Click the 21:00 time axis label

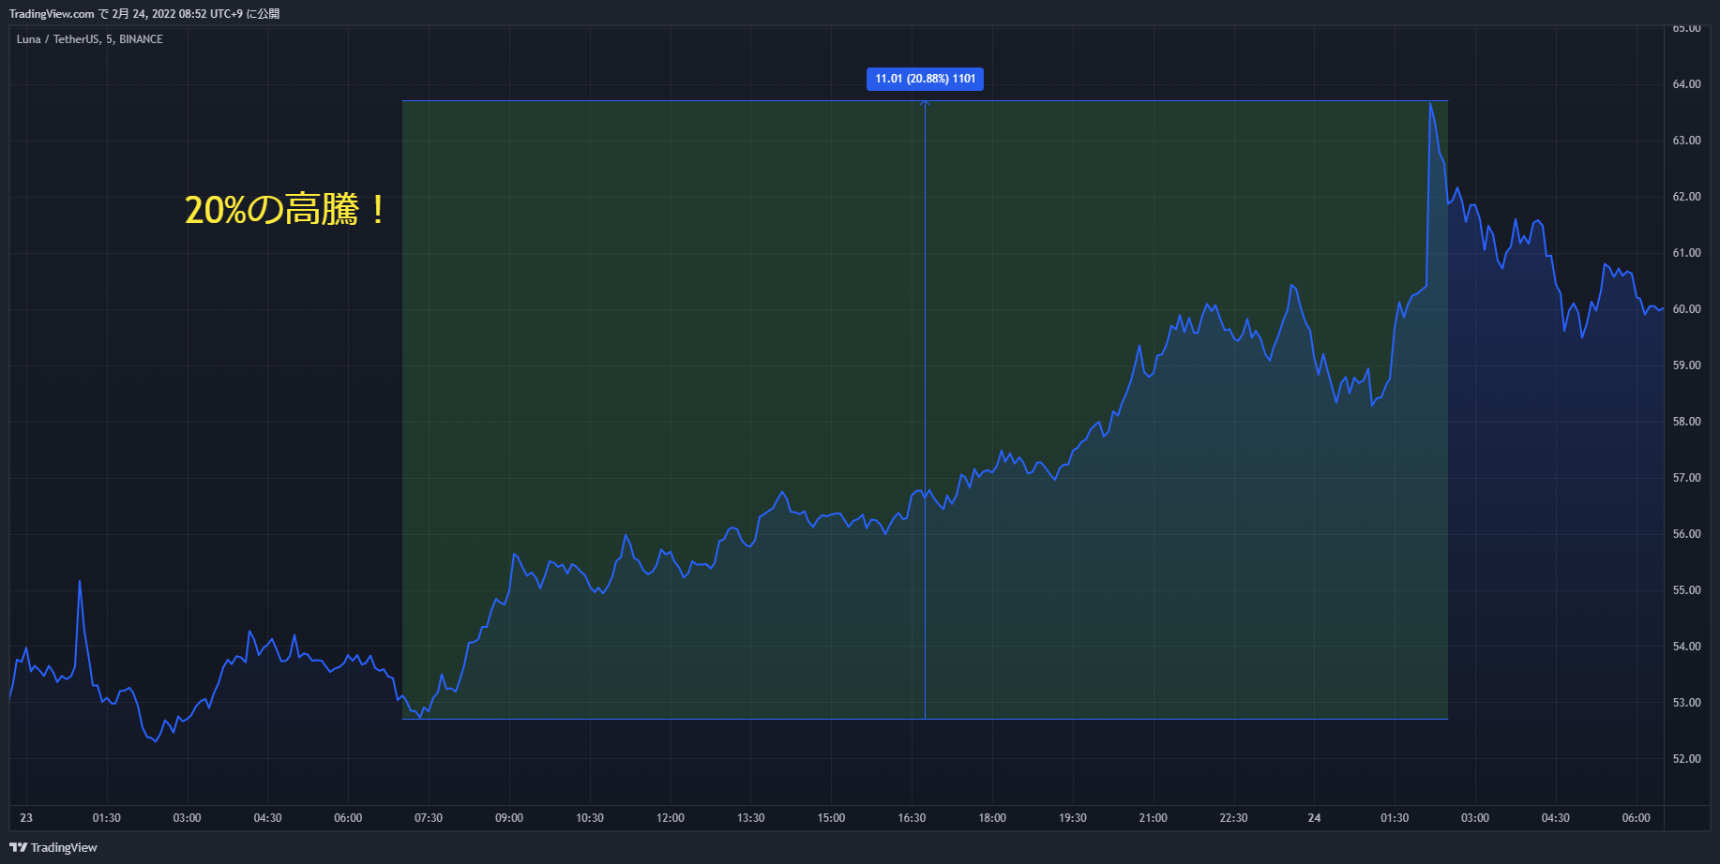pyautogui.click(x=1154, y=818)
